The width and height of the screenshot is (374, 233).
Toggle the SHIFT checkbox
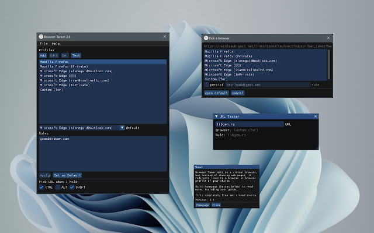(72, 188)
